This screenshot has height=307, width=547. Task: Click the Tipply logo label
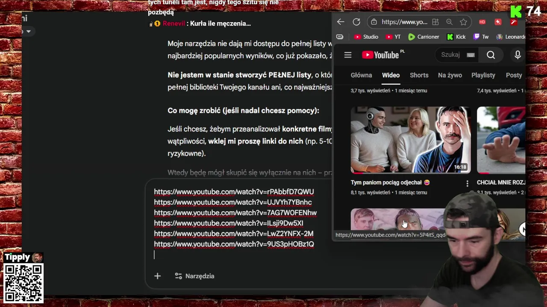24,258
